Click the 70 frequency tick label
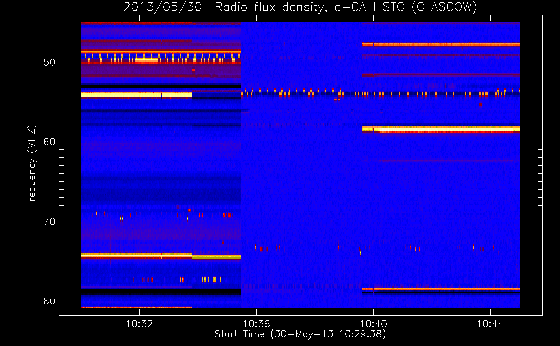 (49, 221)
